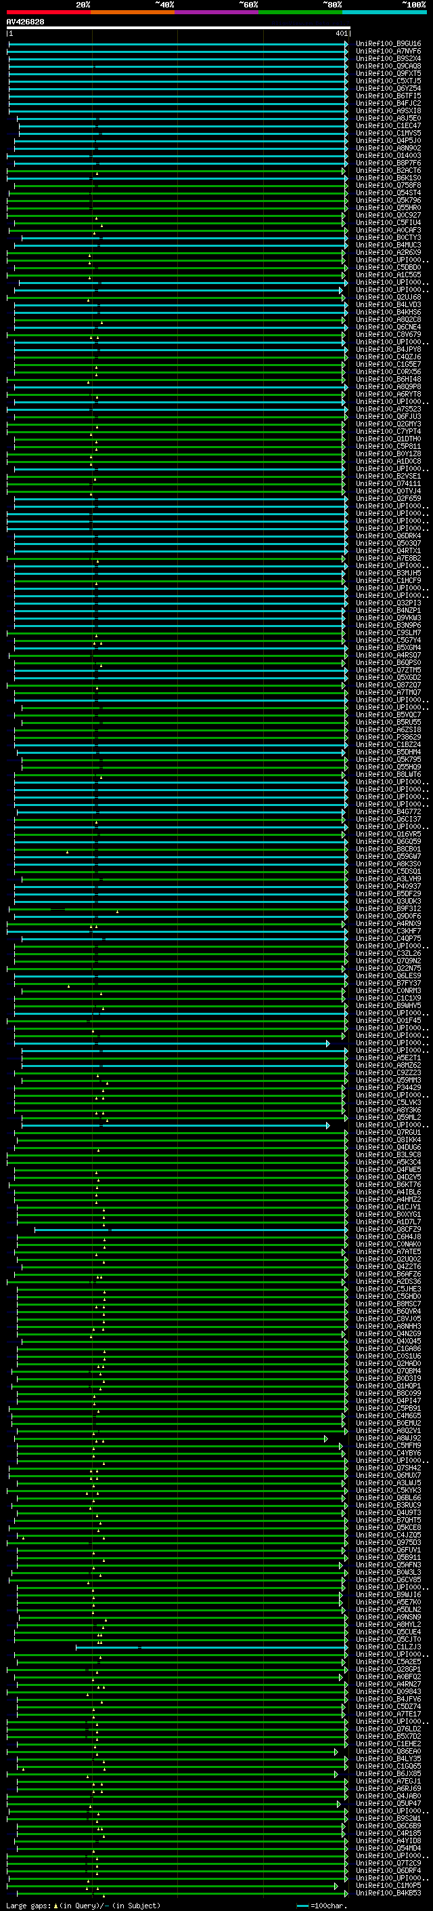433x1911 pixels.
Task: Open hit UniRef100_A7NVF6
Action: (x=388, y=52)
